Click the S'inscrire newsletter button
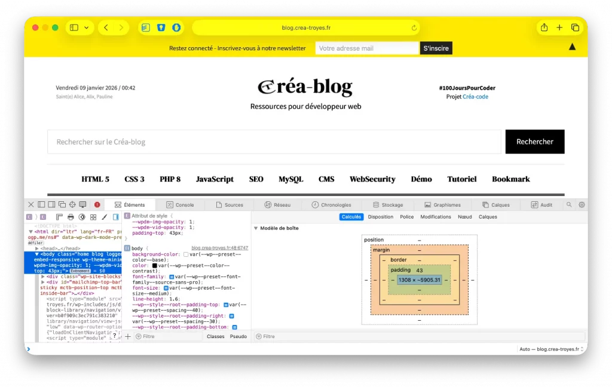The image size is (612, 387). 436,48
